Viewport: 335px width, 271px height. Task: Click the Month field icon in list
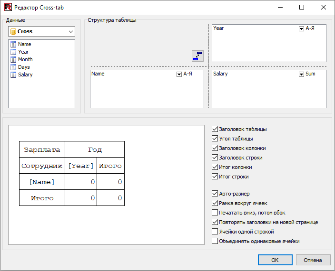(x=13, y=59)
